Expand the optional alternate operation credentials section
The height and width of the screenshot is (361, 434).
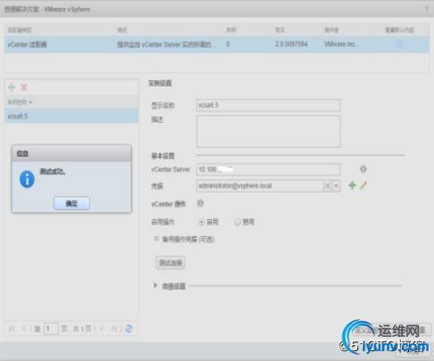click(x=156, y=239)
